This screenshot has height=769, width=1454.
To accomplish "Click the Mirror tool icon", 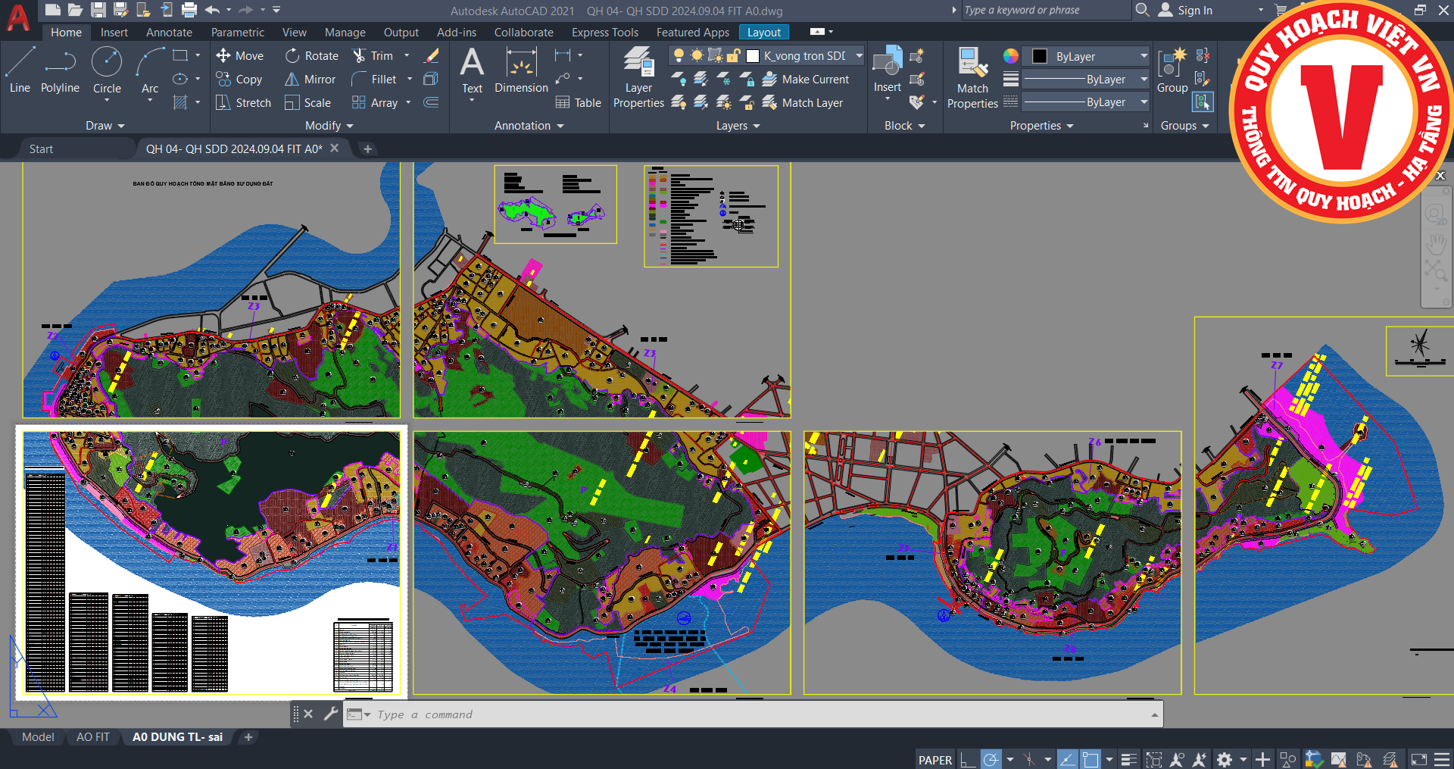I will point(292,80).
